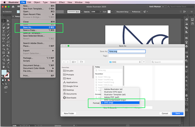The height and width of the screenshot is (127, 195).
Task: Click Swap Fill and Stroke arrow
Action: [x=8, y=71]
